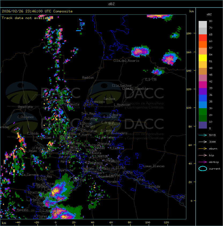The width and height of the screenshot is (223, 226).
Task: Click the 'C_Guido' map label
Action: point(33,133)
